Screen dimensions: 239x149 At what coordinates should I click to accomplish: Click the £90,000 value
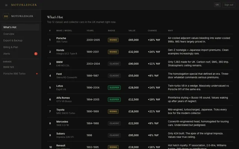[134, 64]
